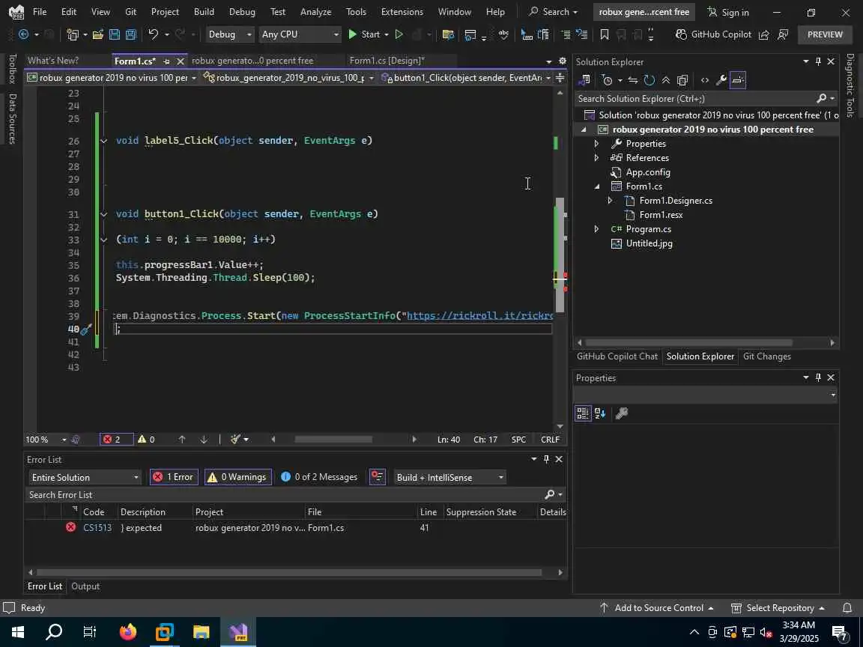
Task: Click the screwdriver quick actions icon on line 40
Action: point(86,329)
